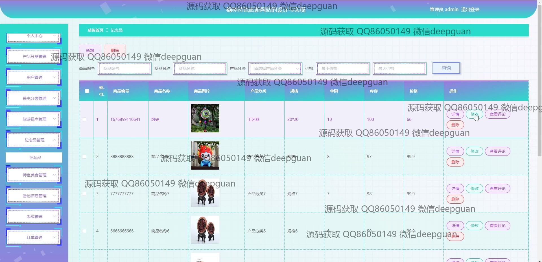View 详情 for the 风铃 row
This screenshot has width=542, height=262.
(455, 114)
